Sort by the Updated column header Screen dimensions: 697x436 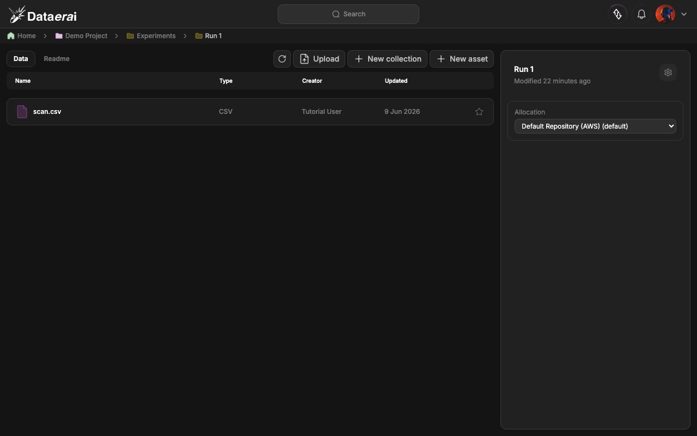tap(396, 81)
